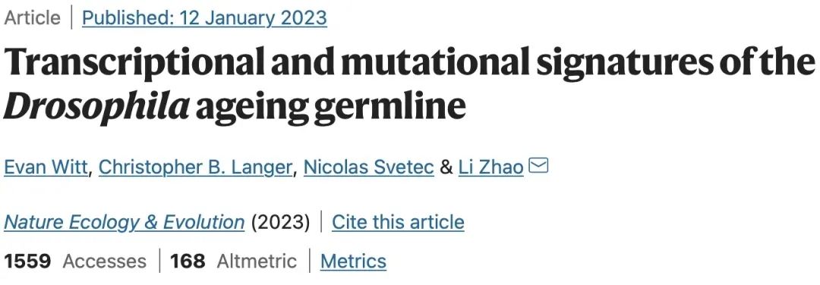
Task: Open author Evan Witt's details
Action: tap(46, 167)
